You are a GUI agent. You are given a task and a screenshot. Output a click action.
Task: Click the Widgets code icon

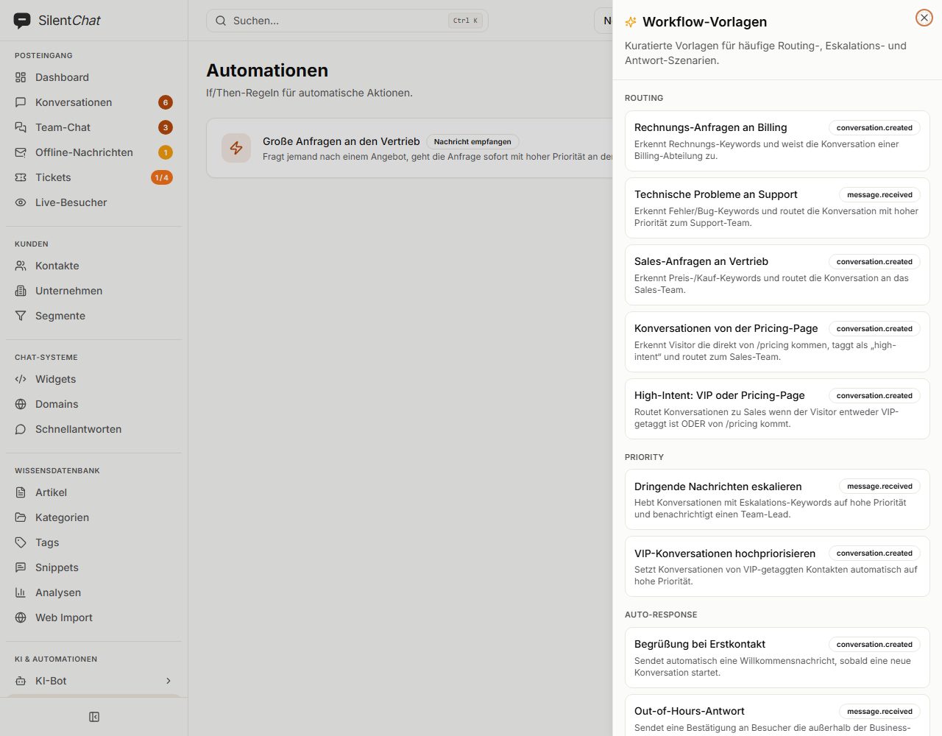point(21,379)
